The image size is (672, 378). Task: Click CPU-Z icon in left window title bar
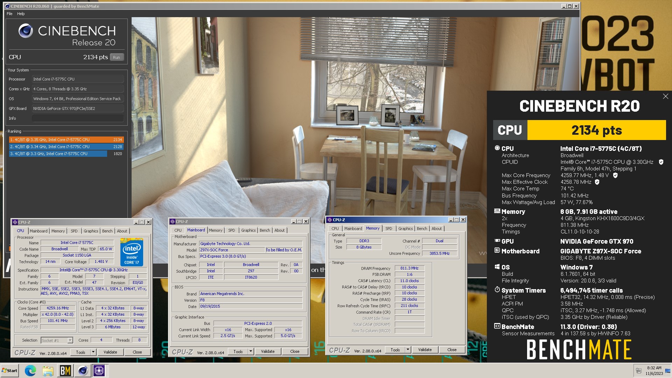coord(15,222)
